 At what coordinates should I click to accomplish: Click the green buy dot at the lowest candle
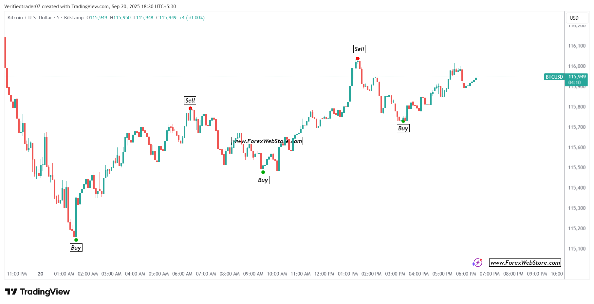[76, 240]
